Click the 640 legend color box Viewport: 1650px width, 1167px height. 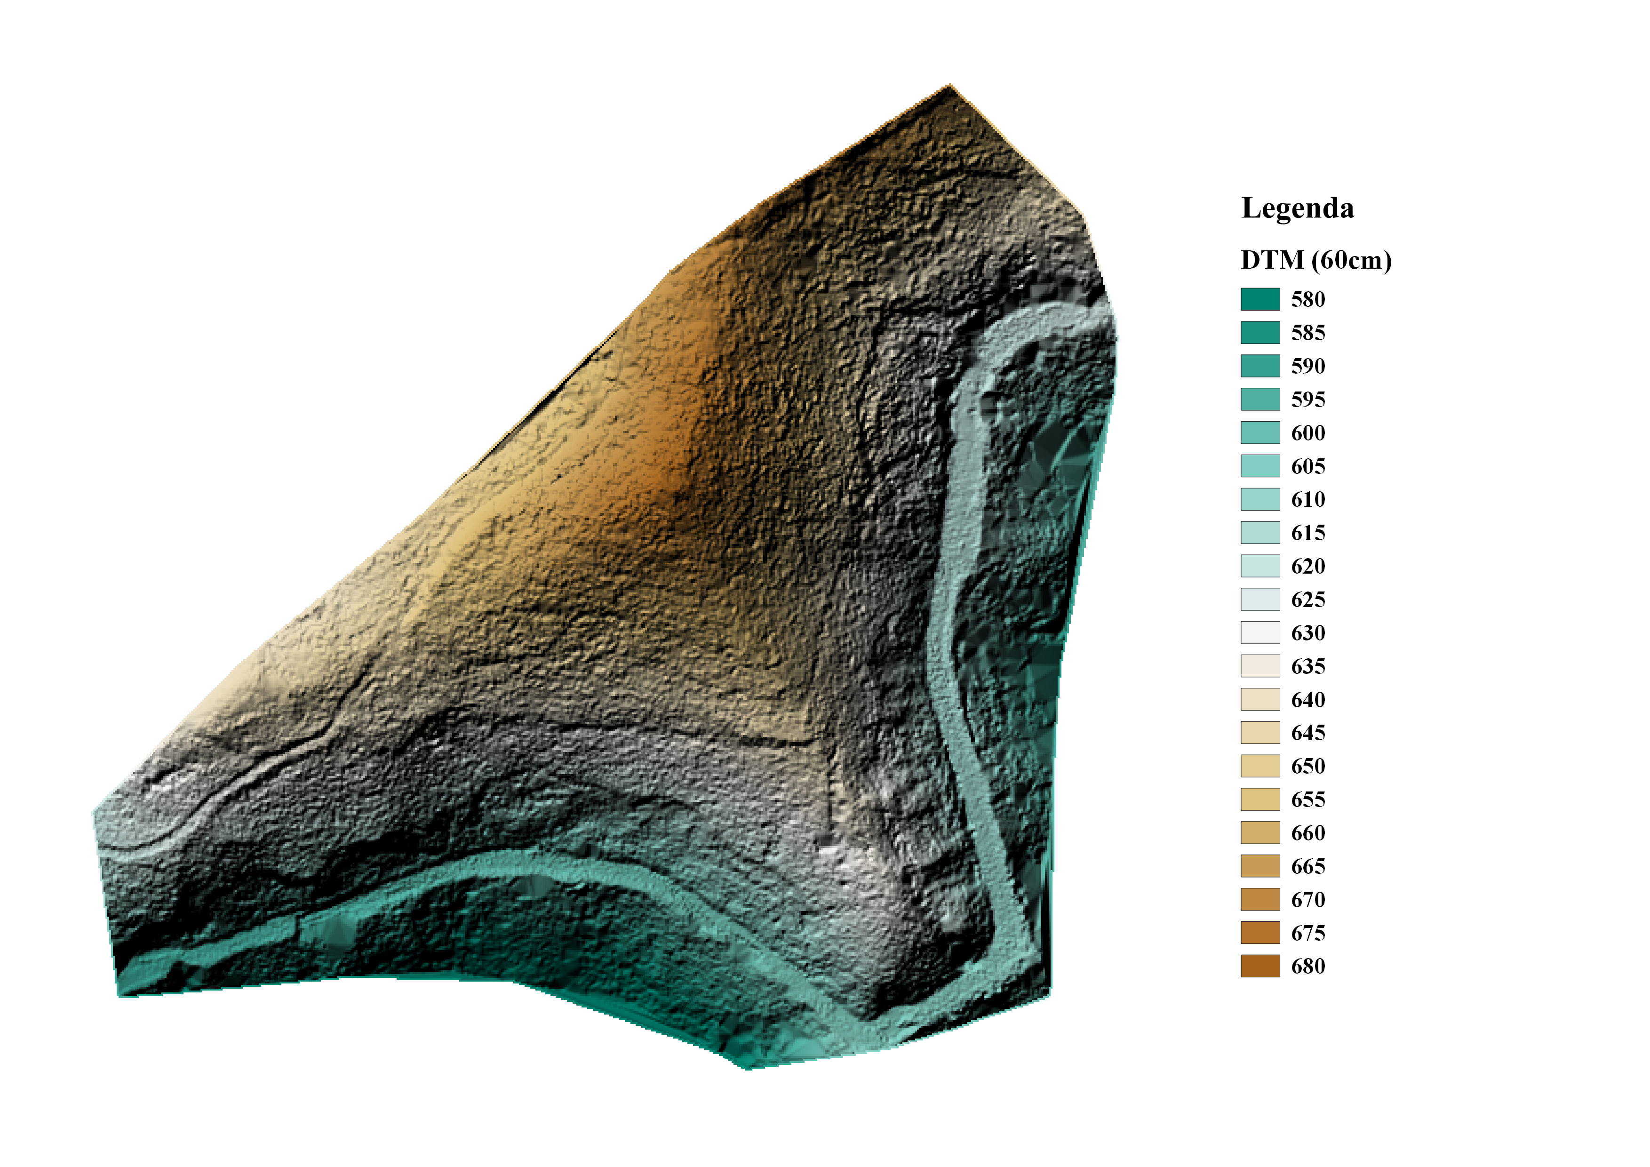[x=1260, y=699]
